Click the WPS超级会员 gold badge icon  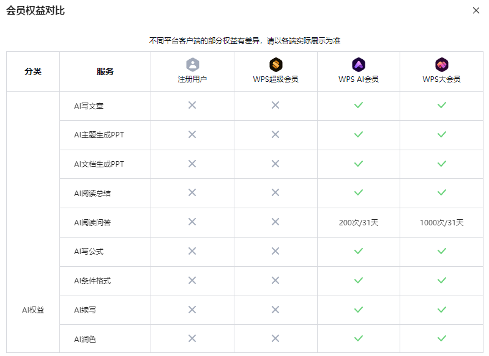coord(275,64)
